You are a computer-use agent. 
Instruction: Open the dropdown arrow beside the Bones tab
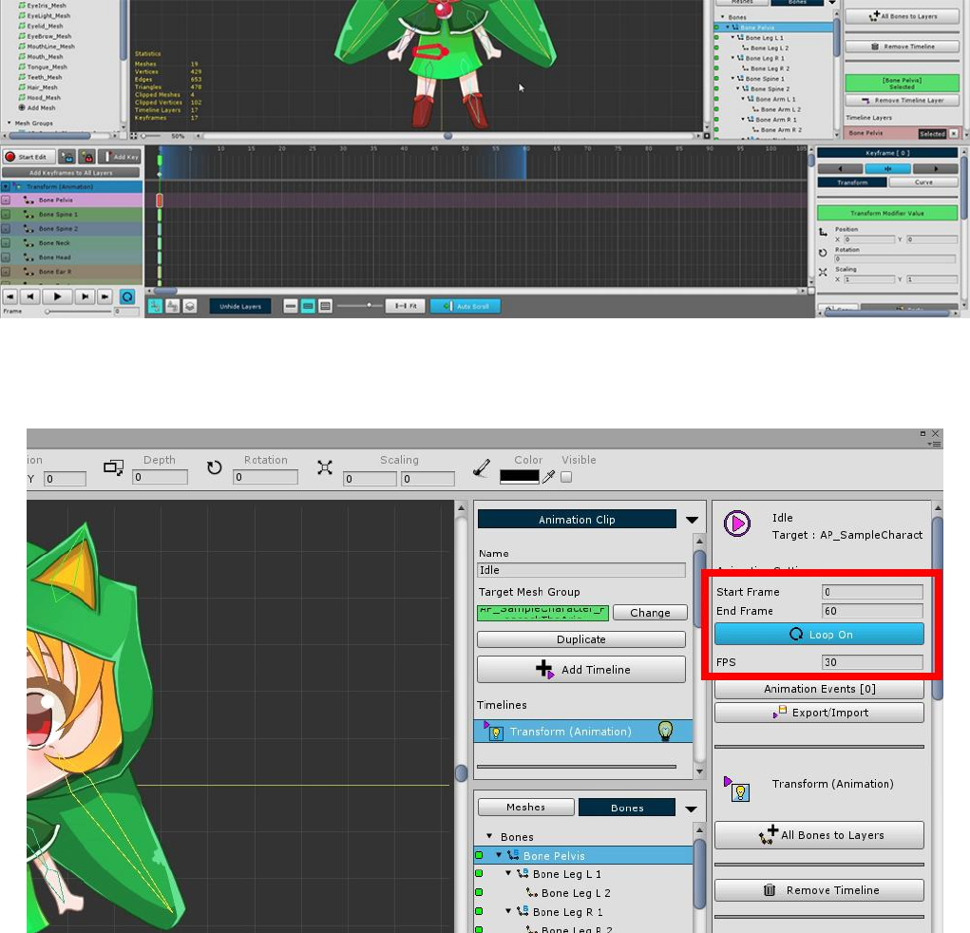point(691,809)
